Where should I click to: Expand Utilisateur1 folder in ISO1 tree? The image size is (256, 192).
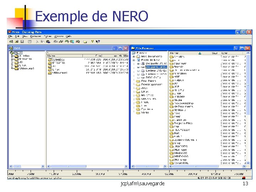tap(12, 68)
